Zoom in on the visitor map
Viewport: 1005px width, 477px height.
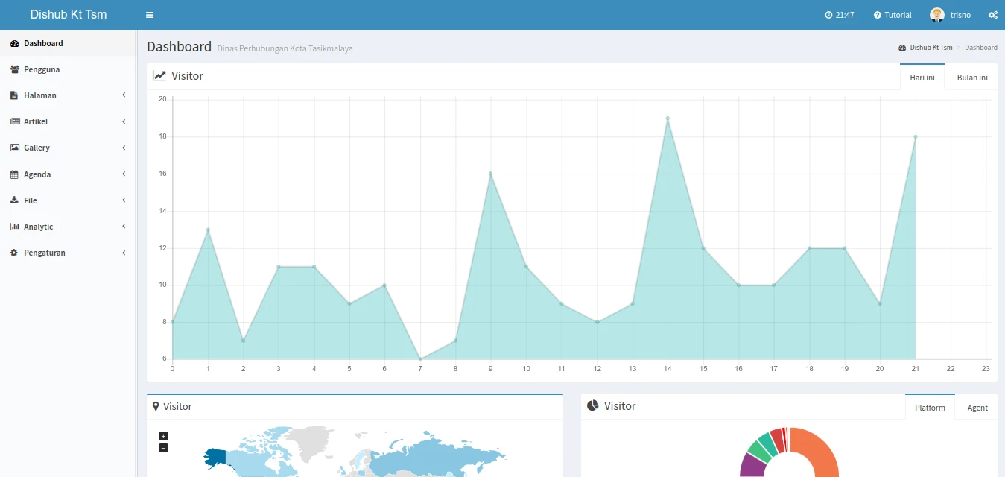[164, 436]
